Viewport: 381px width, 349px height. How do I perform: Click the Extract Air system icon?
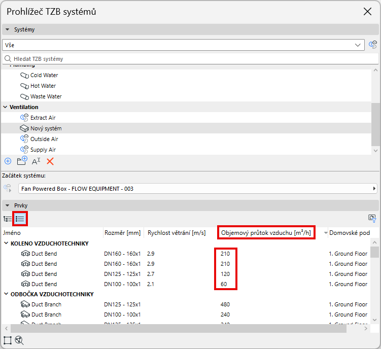[x=24, y=118]
